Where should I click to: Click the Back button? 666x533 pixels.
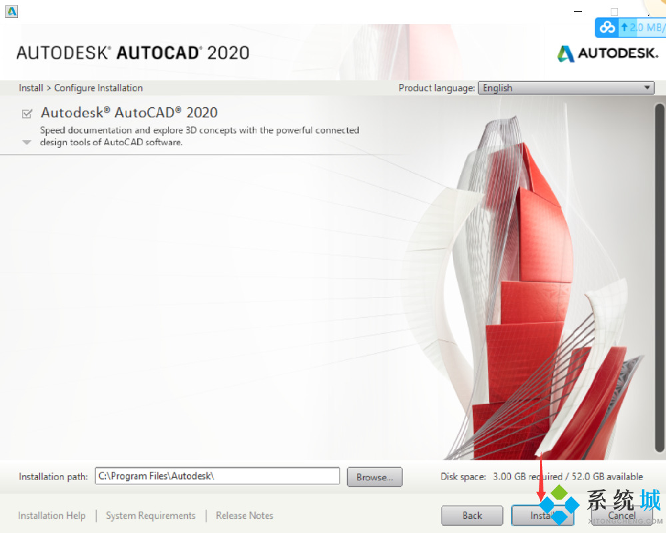pos(472,516)
